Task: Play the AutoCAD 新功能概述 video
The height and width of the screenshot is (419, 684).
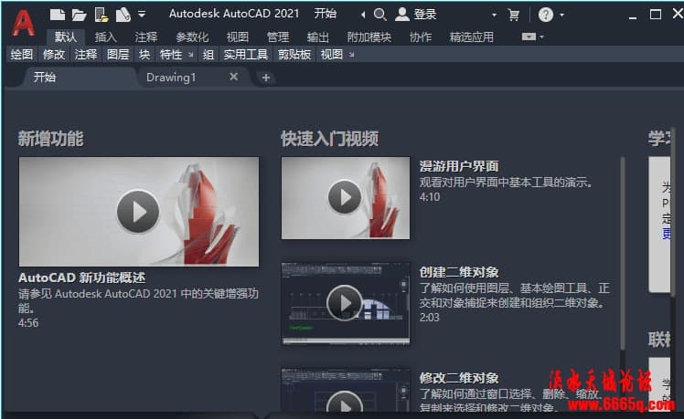Action: click(138, 211)
